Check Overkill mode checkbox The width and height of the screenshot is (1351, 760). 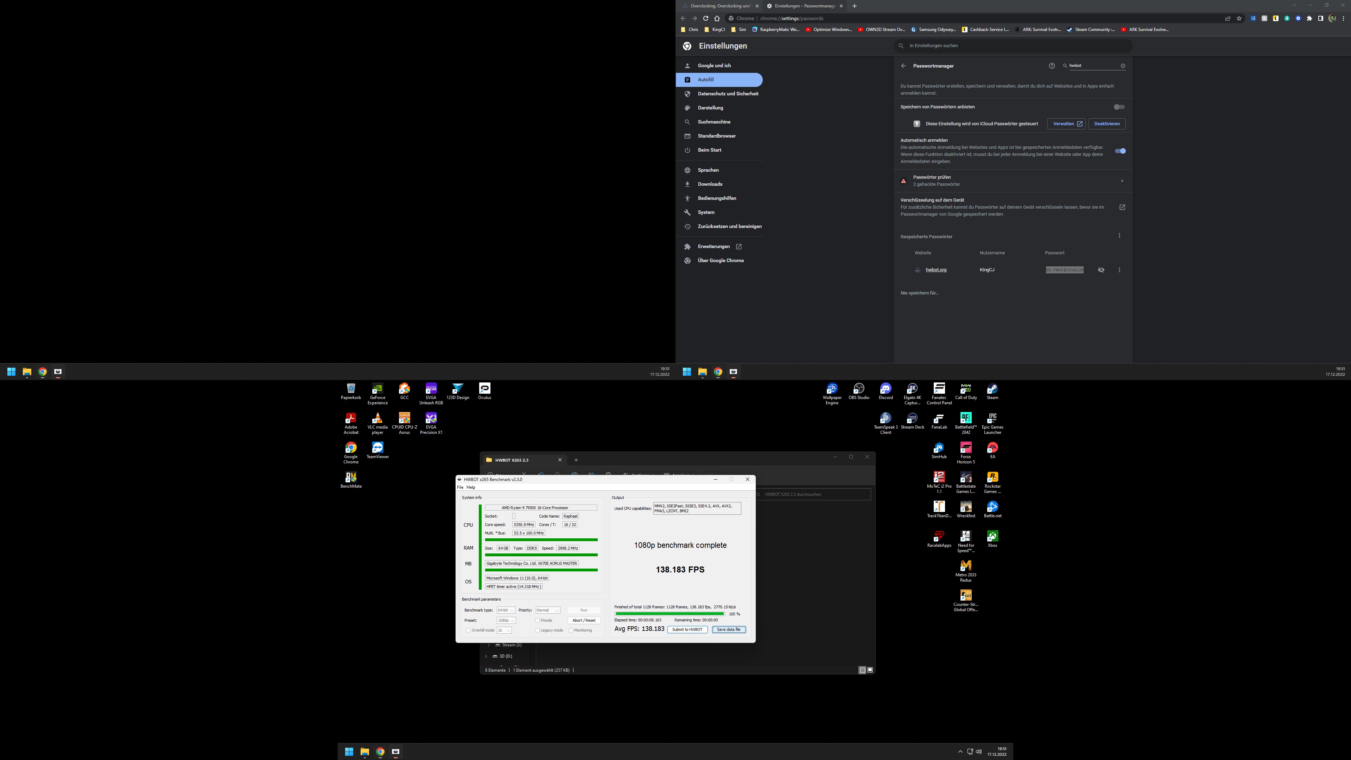point(468,631)
